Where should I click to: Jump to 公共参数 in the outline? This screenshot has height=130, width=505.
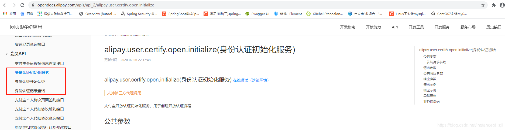click(430, 57)
